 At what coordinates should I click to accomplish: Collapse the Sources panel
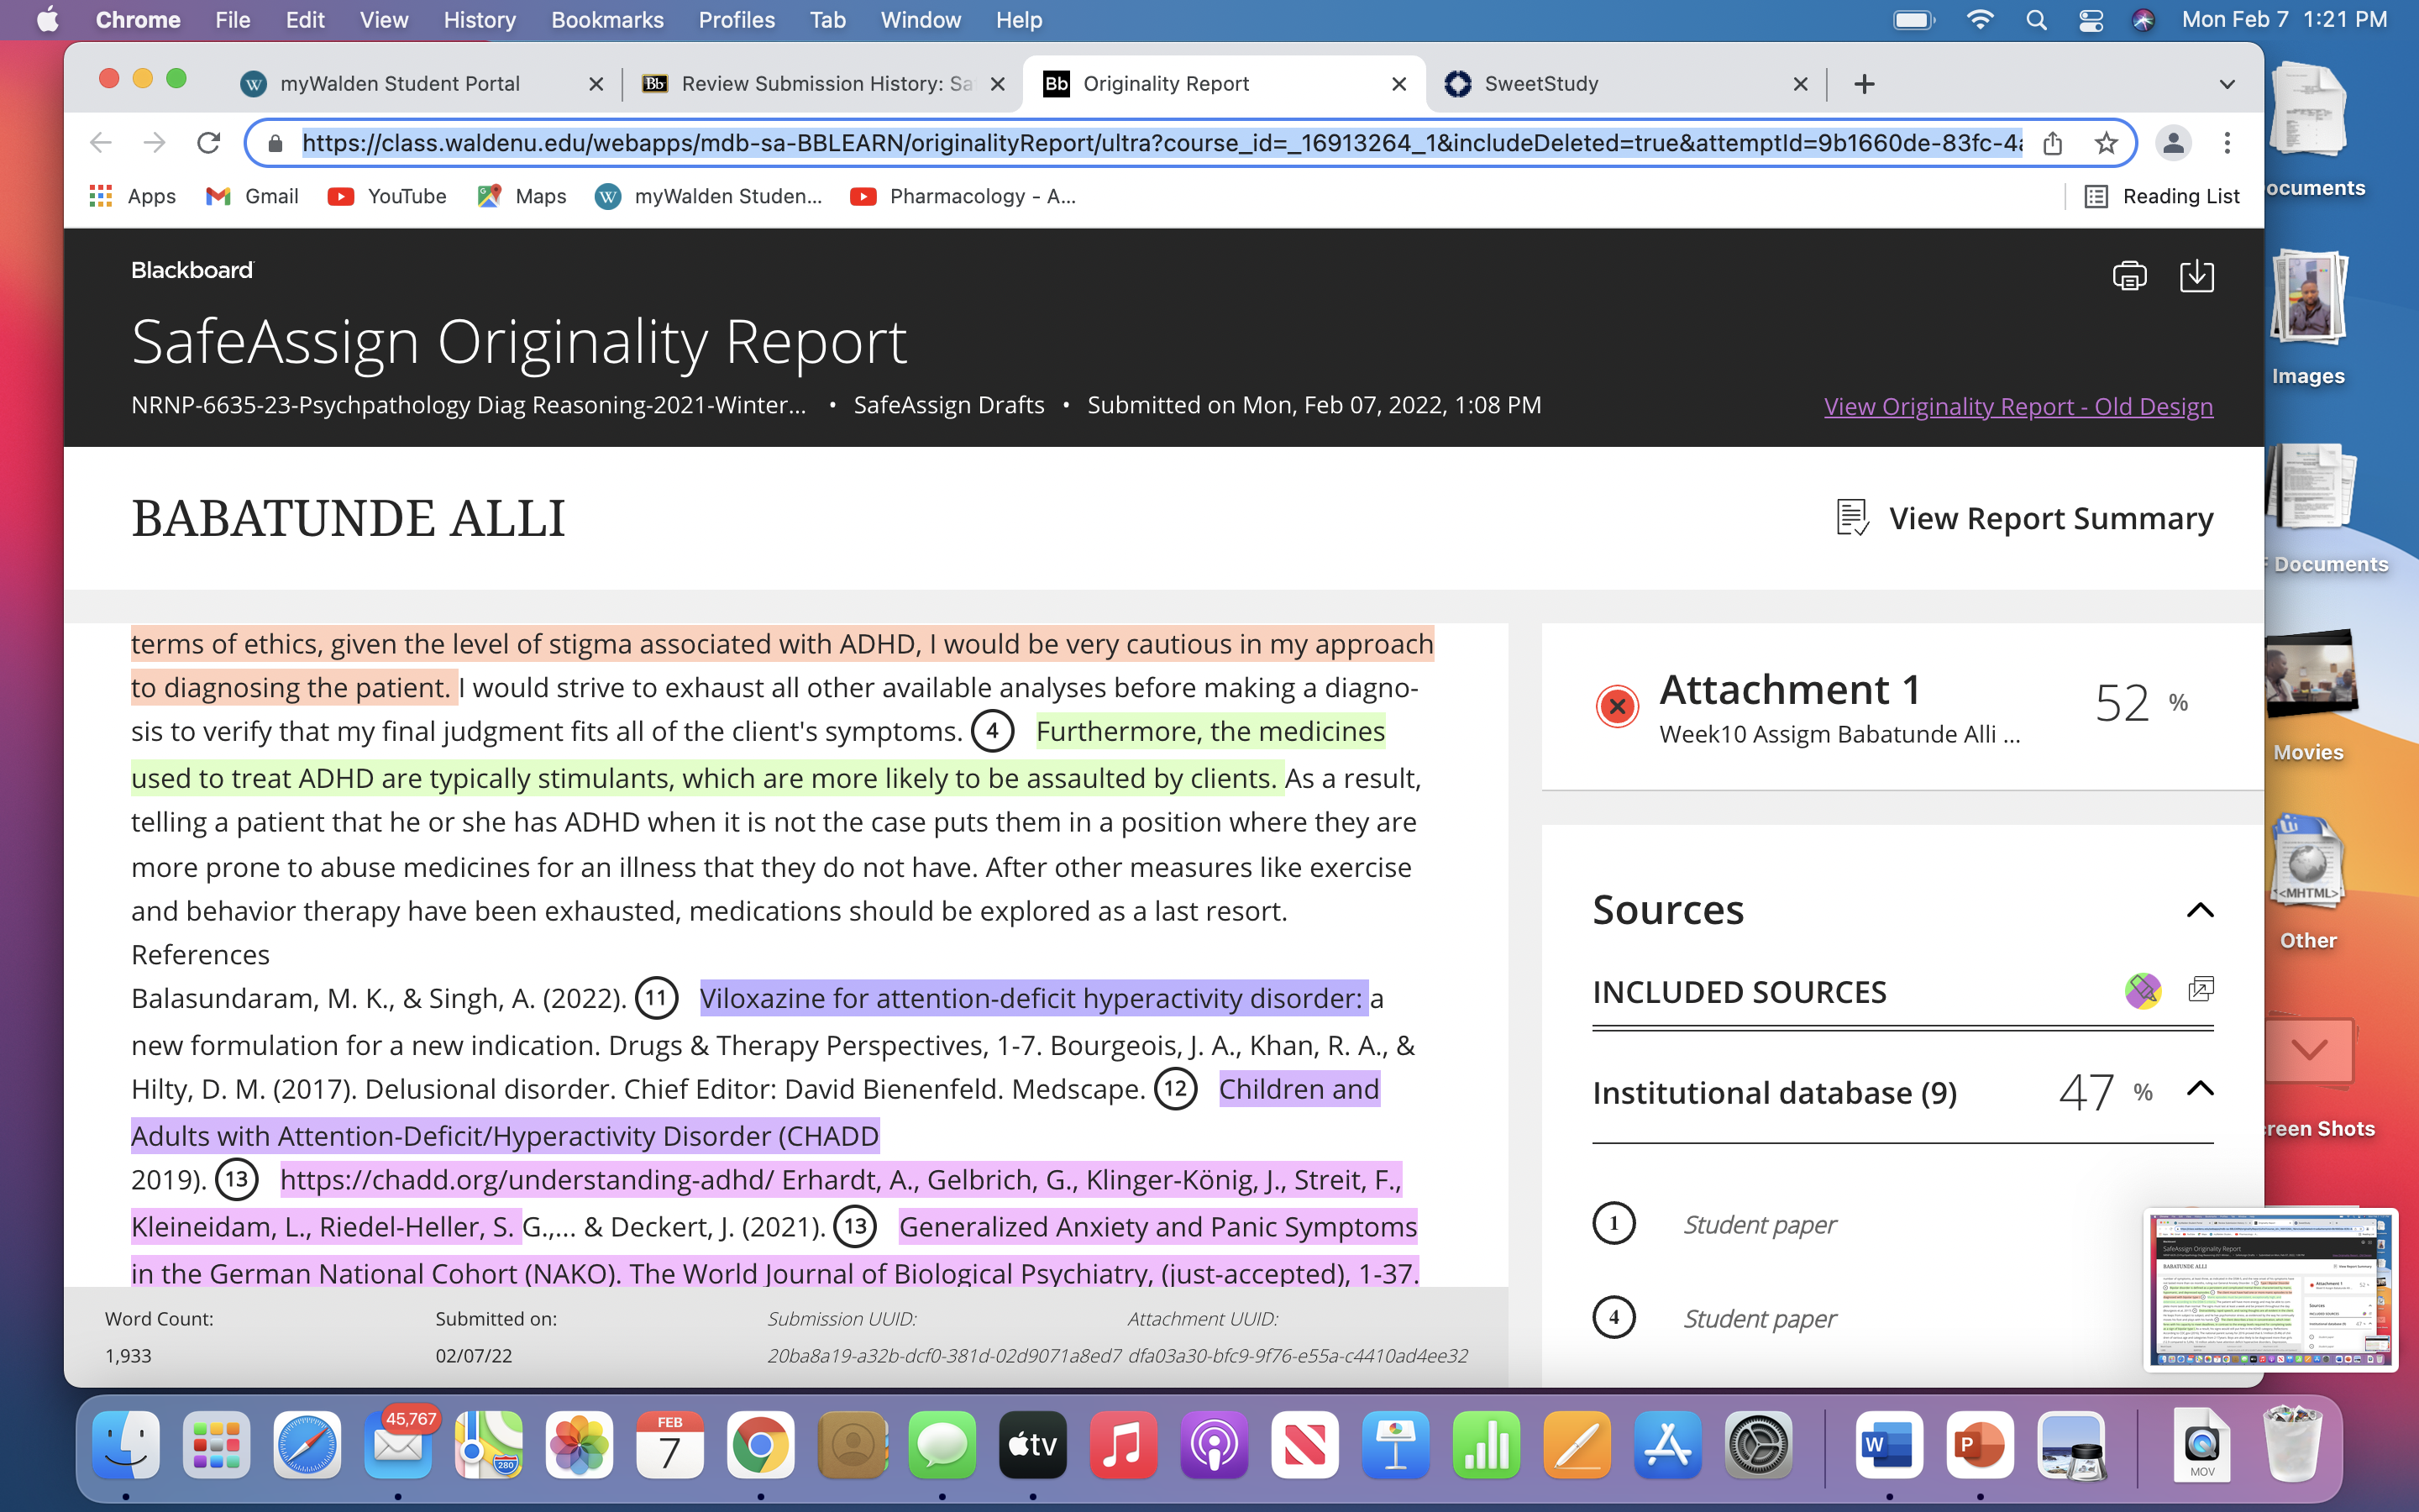coord(2200,910)
